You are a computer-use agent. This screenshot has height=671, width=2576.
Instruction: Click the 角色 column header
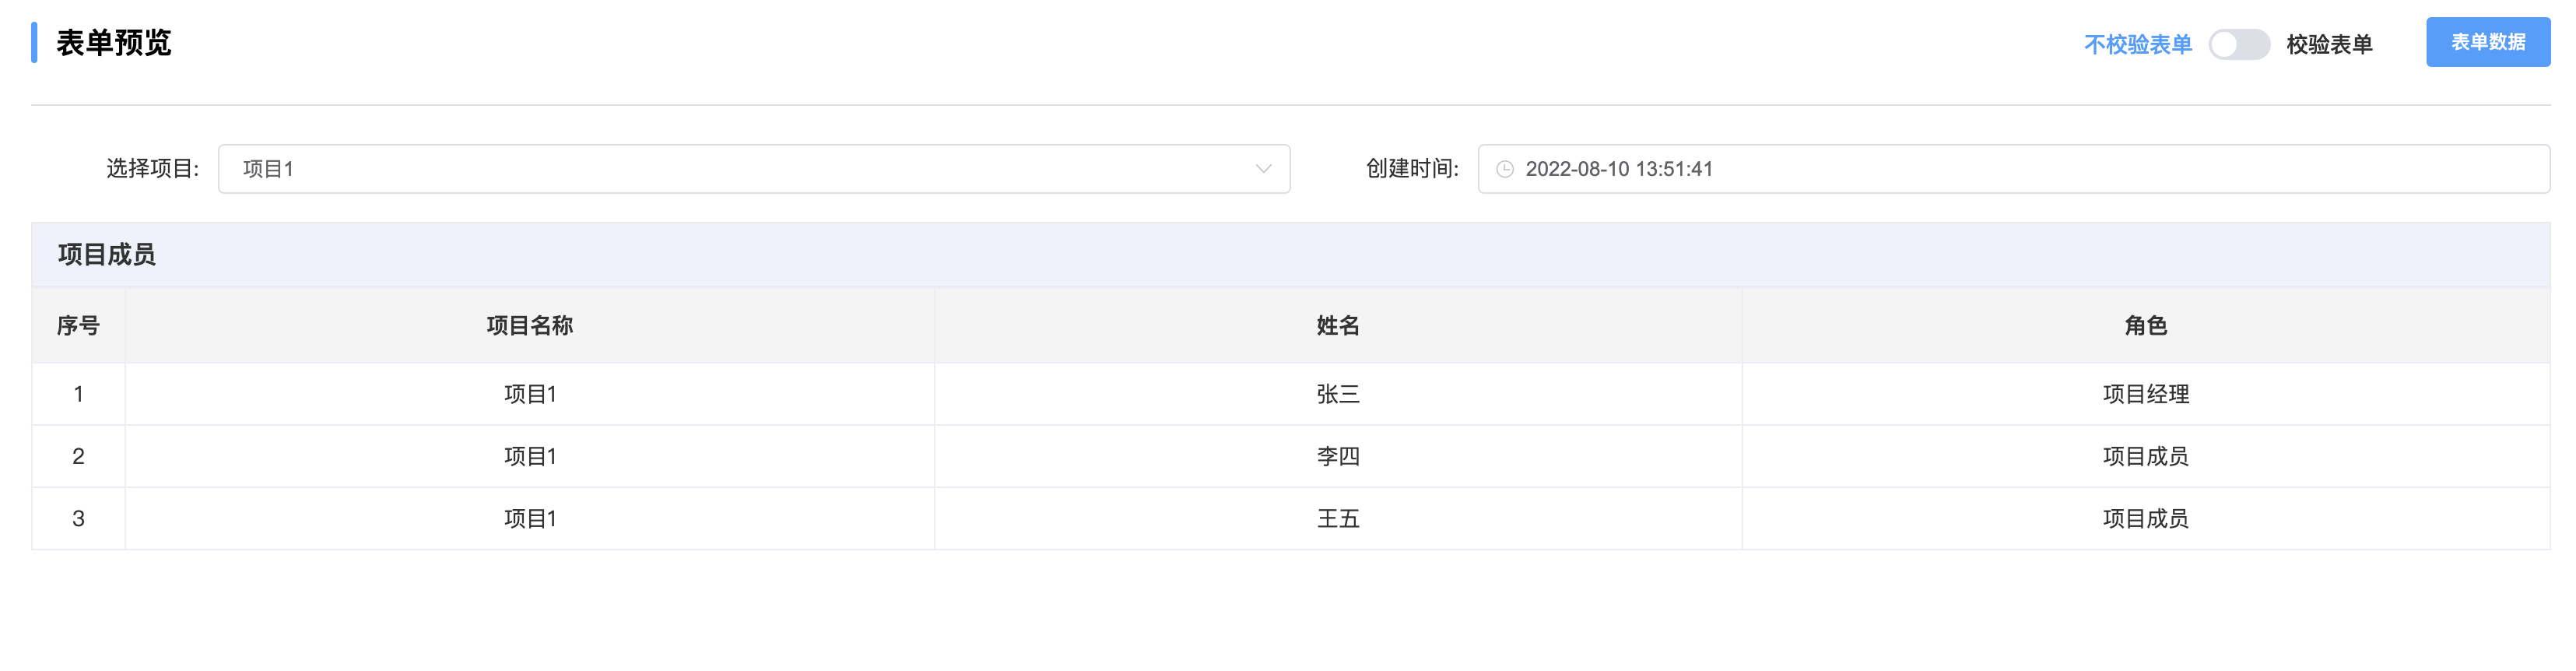[2145, 325]
